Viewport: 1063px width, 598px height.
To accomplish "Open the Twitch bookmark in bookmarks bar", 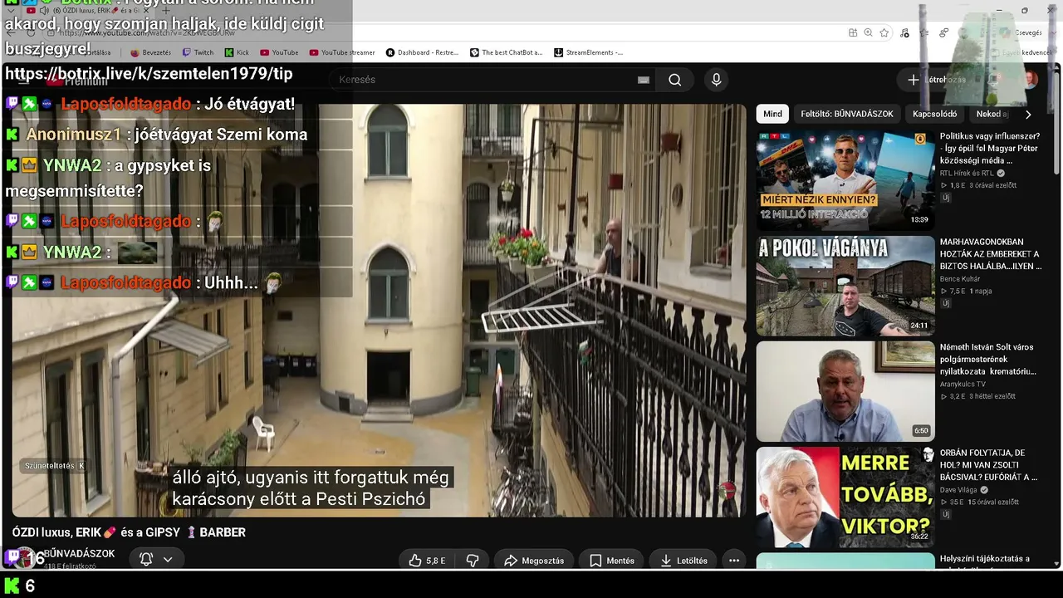I will tap(198, 52).
